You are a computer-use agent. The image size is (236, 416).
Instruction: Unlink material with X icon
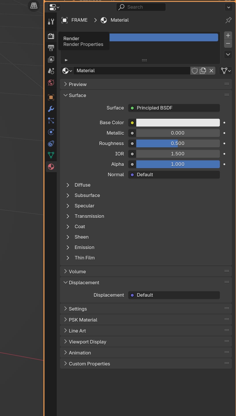[x=211, y=70]
